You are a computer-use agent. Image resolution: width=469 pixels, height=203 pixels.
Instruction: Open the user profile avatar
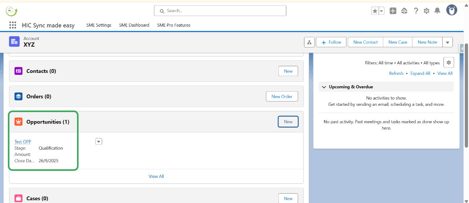click(x=452, y=10)
